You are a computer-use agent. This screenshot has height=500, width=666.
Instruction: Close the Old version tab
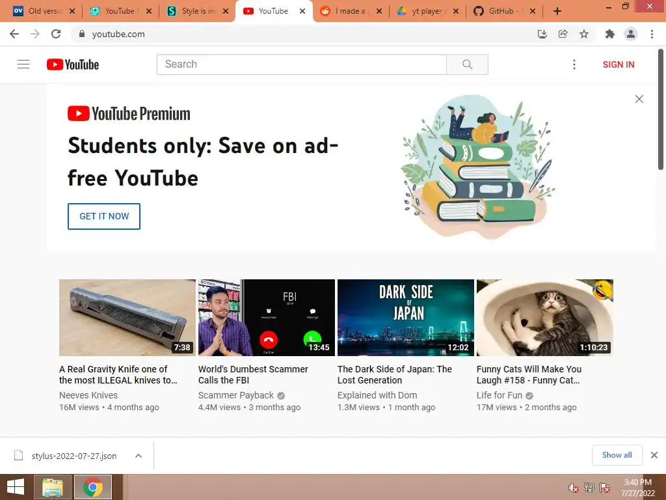click(x=72, y=11)
